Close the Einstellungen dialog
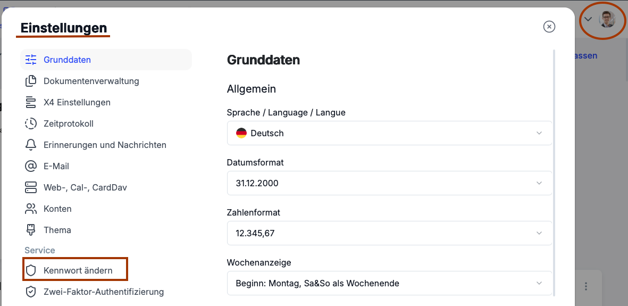Viewport: 628px width, 306px height. click(x=549, y=27)
